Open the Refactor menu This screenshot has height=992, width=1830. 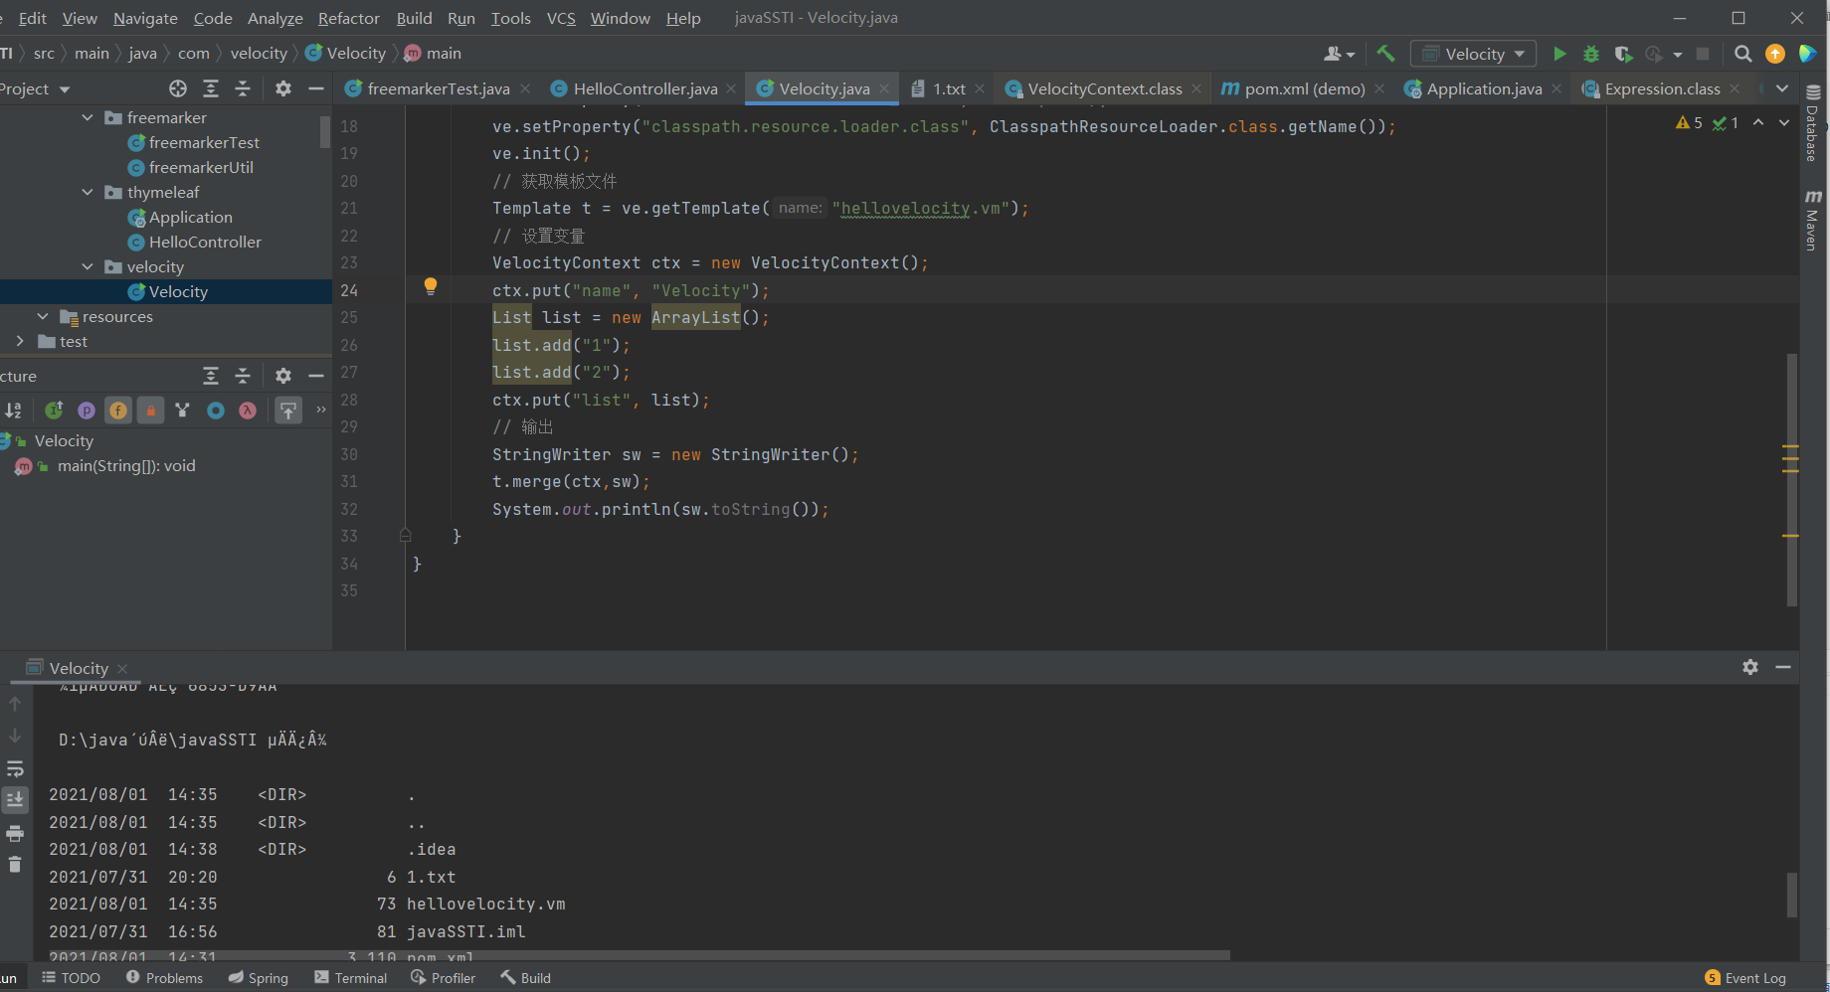pyautogui.click(x=348, y=18)
